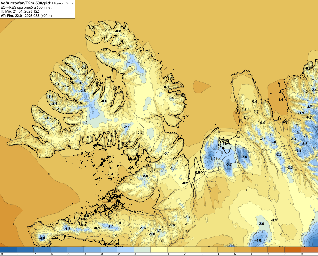Viewport: 318px width, 256px height.
Task: Pick the dark orange legend swatch between 8 and 9
Action: point(293,250)
